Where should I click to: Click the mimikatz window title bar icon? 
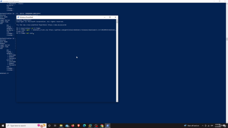[x=1, y=1]
